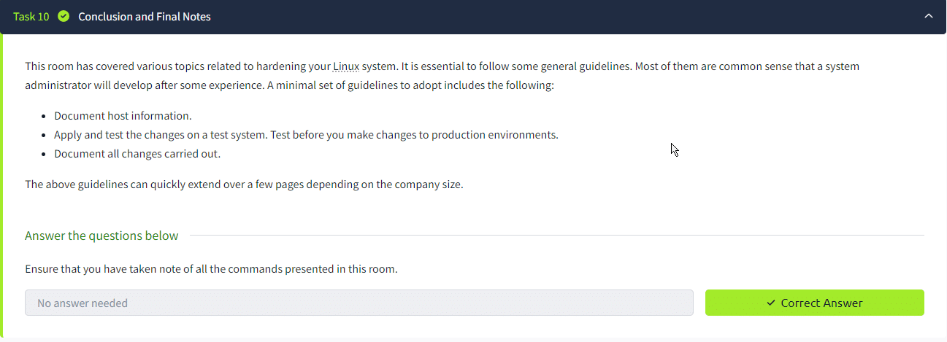This screenshot has height=342, width=947.
Task: Click the sentence starting 'The above guidelines'
Action: click(244, 184)
